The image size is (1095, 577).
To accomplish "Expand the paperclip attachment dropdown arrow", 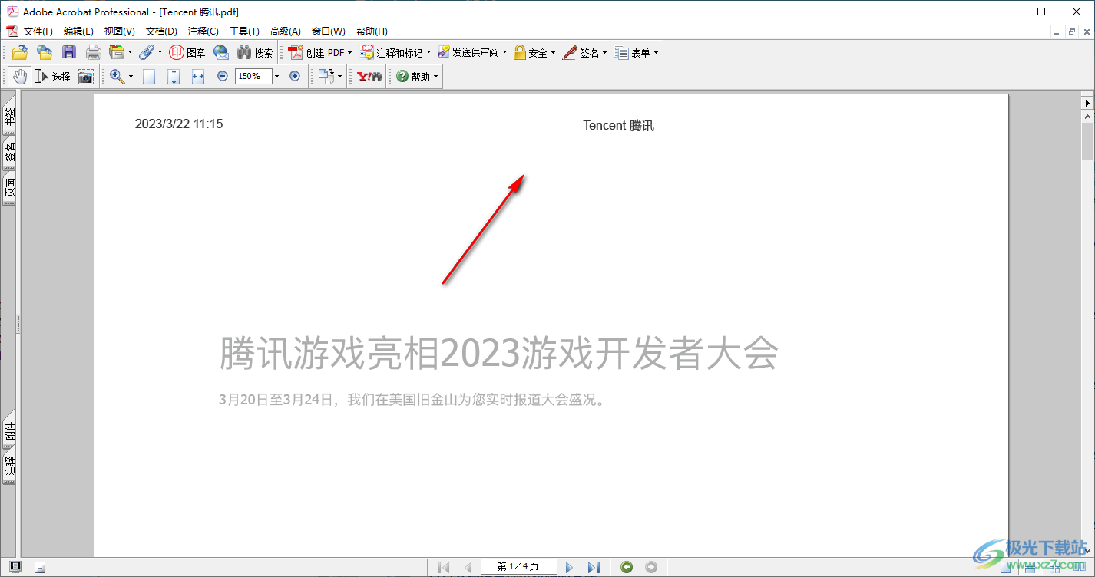I will click(x=160, y=52).
